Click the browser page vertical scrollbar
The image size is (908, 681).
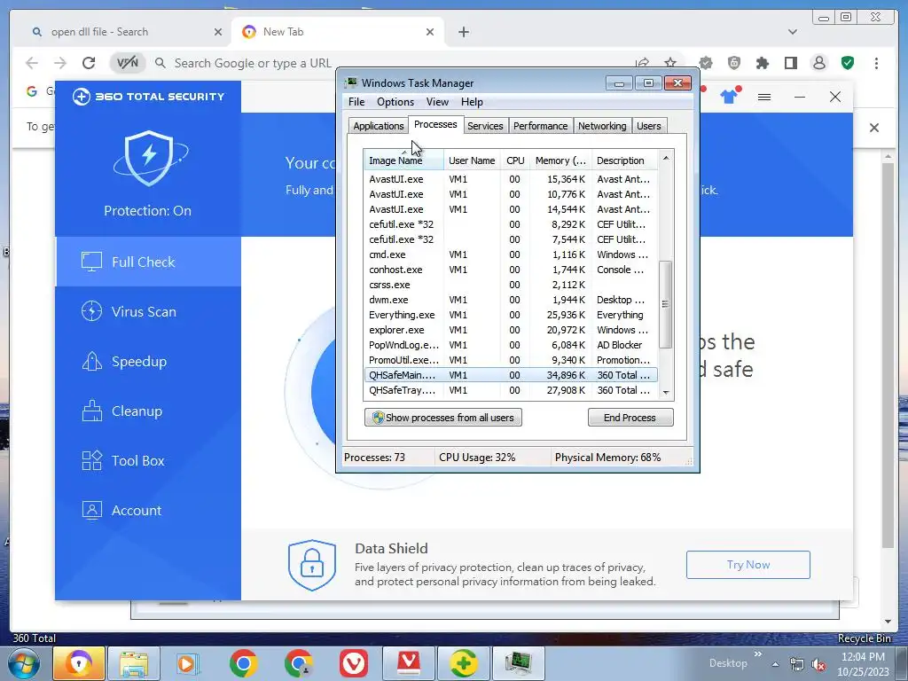point(888,355)
